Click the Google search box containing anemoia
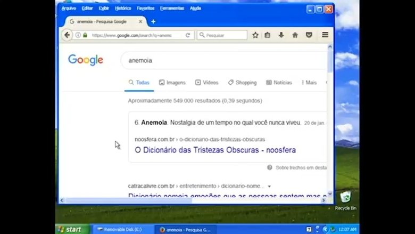415x234 pixels. pyautogui.click(x=223, y=60)
